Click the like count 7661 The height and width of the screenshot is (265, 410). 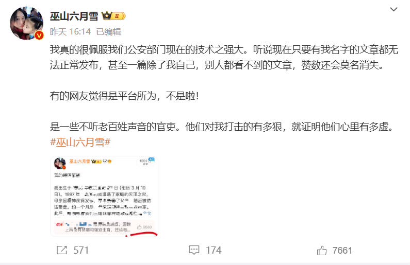coord(342,251)
